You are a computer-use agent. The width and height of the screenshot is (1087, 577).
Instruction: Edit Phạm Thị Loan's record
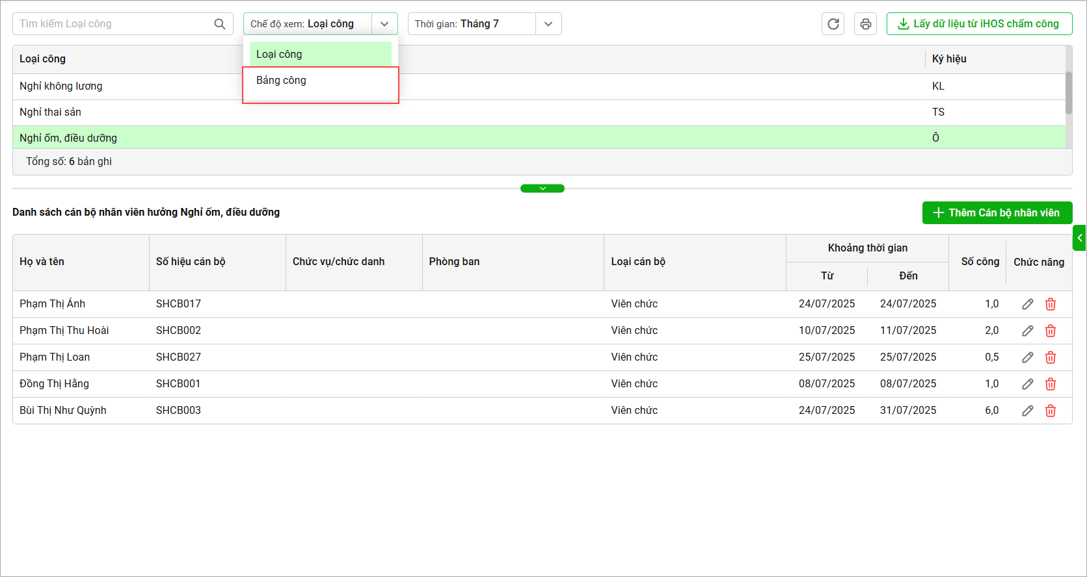1027,357
